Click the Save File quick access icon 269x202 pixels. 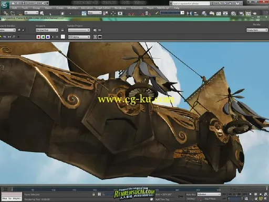(23, 3)
